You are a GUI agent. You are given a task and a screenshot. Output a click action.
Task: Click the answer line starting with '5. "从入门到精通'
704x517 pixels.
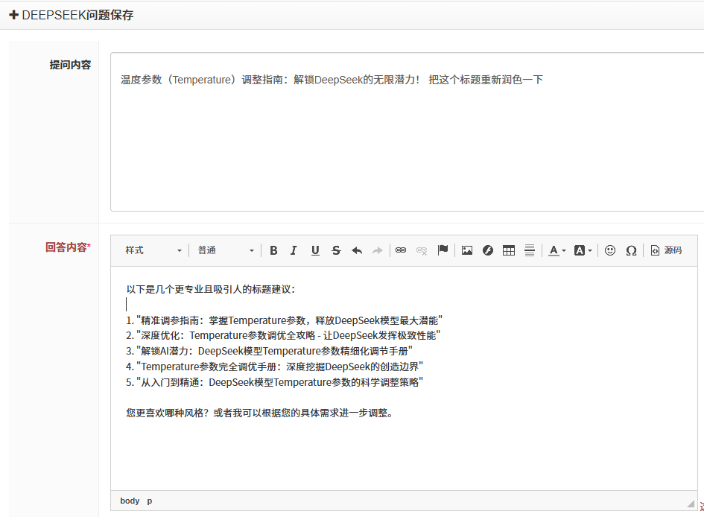[275, 382]
